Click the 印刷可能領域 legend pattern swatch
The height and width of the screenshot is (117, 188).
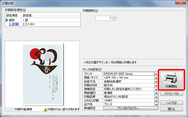click(10, 109)
